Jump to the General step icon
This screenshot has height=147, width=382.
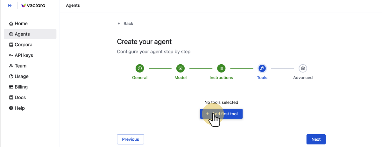tap(140, 68)
